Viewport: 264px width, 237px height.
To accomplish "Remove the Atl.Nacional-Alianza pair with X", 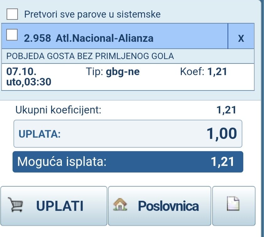I will (x=241, y=38).
